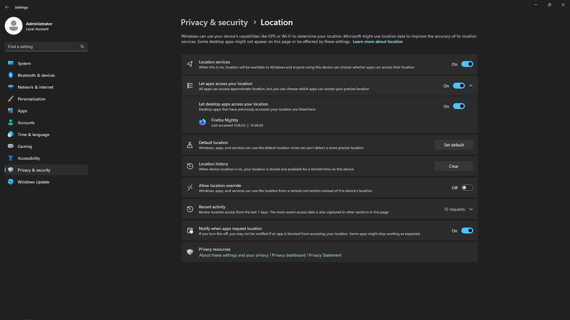Click the Firefox Nightly app icon

pos(202,122)
